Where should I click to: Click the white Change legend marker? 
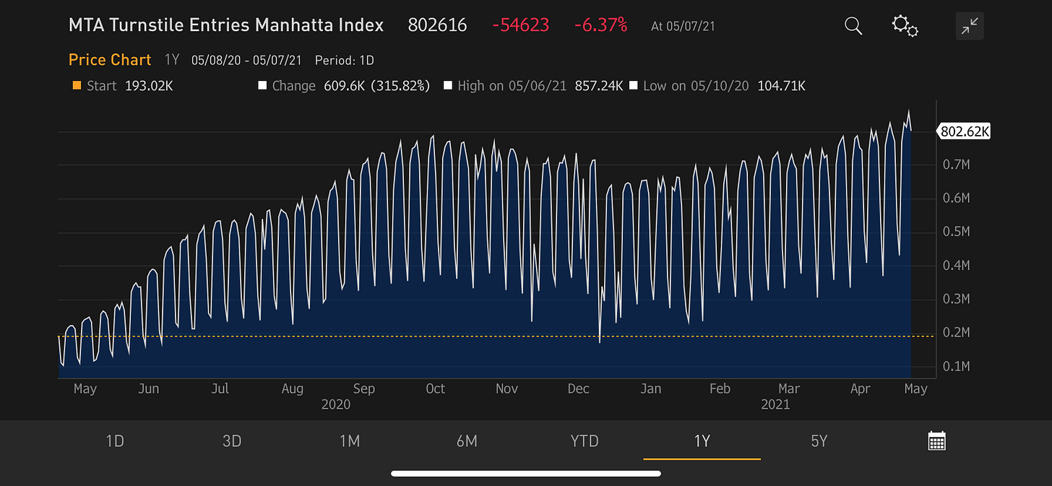pos(263,86)
